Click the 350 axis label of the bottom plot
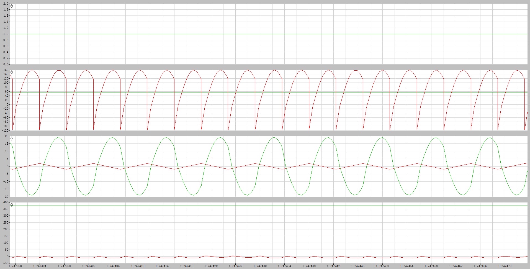Image resolution: width=530 pixels, height=269 pixels. 6,209
